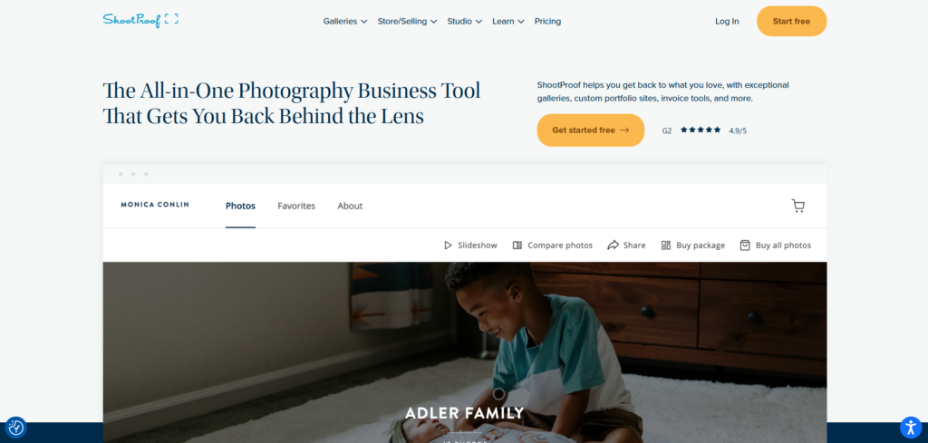
Task: Click the Buy package grid icon
Action: click(x=666, y=245)
